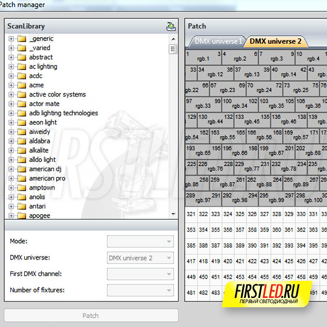Click the folder icon beside alkalite
327x327 pixels.
(21, 151)
